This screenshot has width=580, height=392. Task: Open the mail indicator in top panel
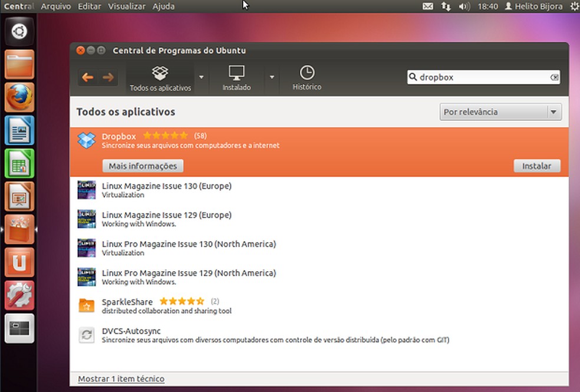click(428, 6)
